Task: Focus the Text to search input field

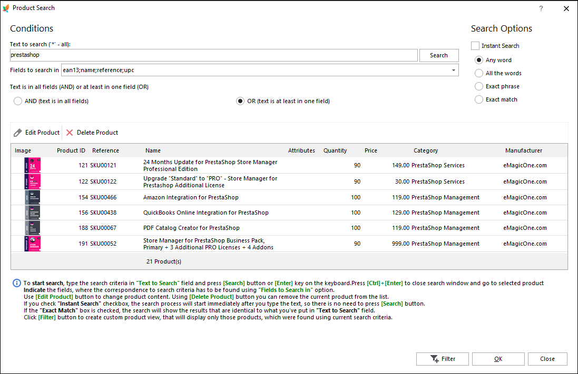Action: pos(214,55)
